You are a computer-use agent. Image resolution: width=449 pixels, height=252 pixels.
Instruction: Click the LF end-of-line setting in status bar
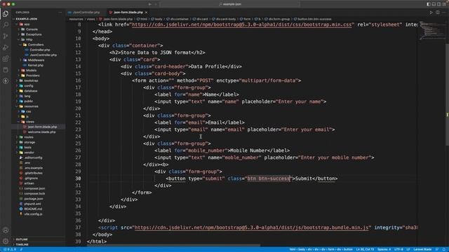pyautogui.click(x=408, y=249)
